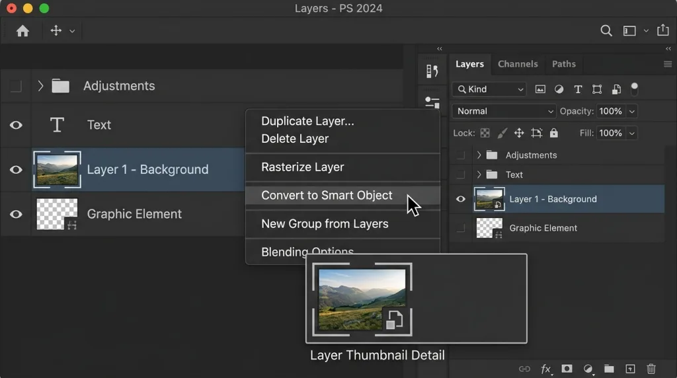Expand the workspace chooser arrow
This screenshot has width=677, height=378.
[x=646, y=31]
